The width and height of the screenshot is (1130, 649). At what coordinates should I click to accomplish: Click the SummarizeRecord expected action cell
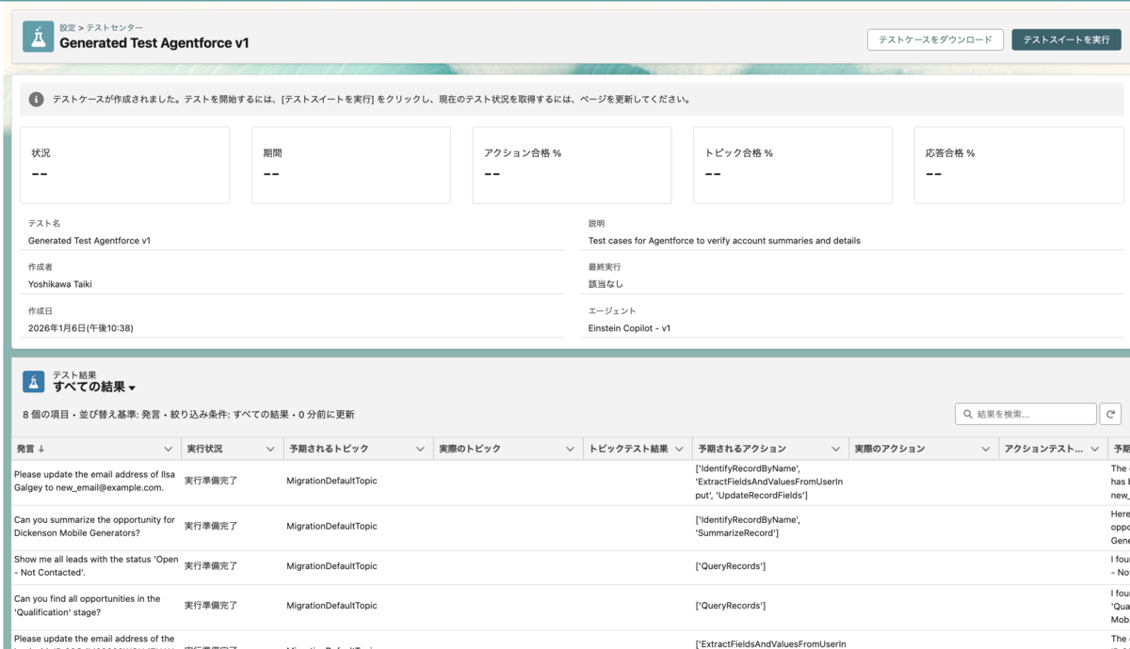coord(748,526)
